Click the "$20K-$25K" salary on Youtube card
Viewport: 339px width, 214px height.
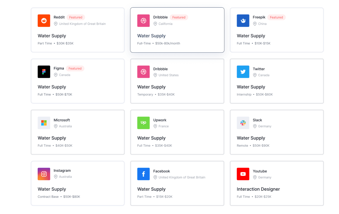(x=263, y=197)
